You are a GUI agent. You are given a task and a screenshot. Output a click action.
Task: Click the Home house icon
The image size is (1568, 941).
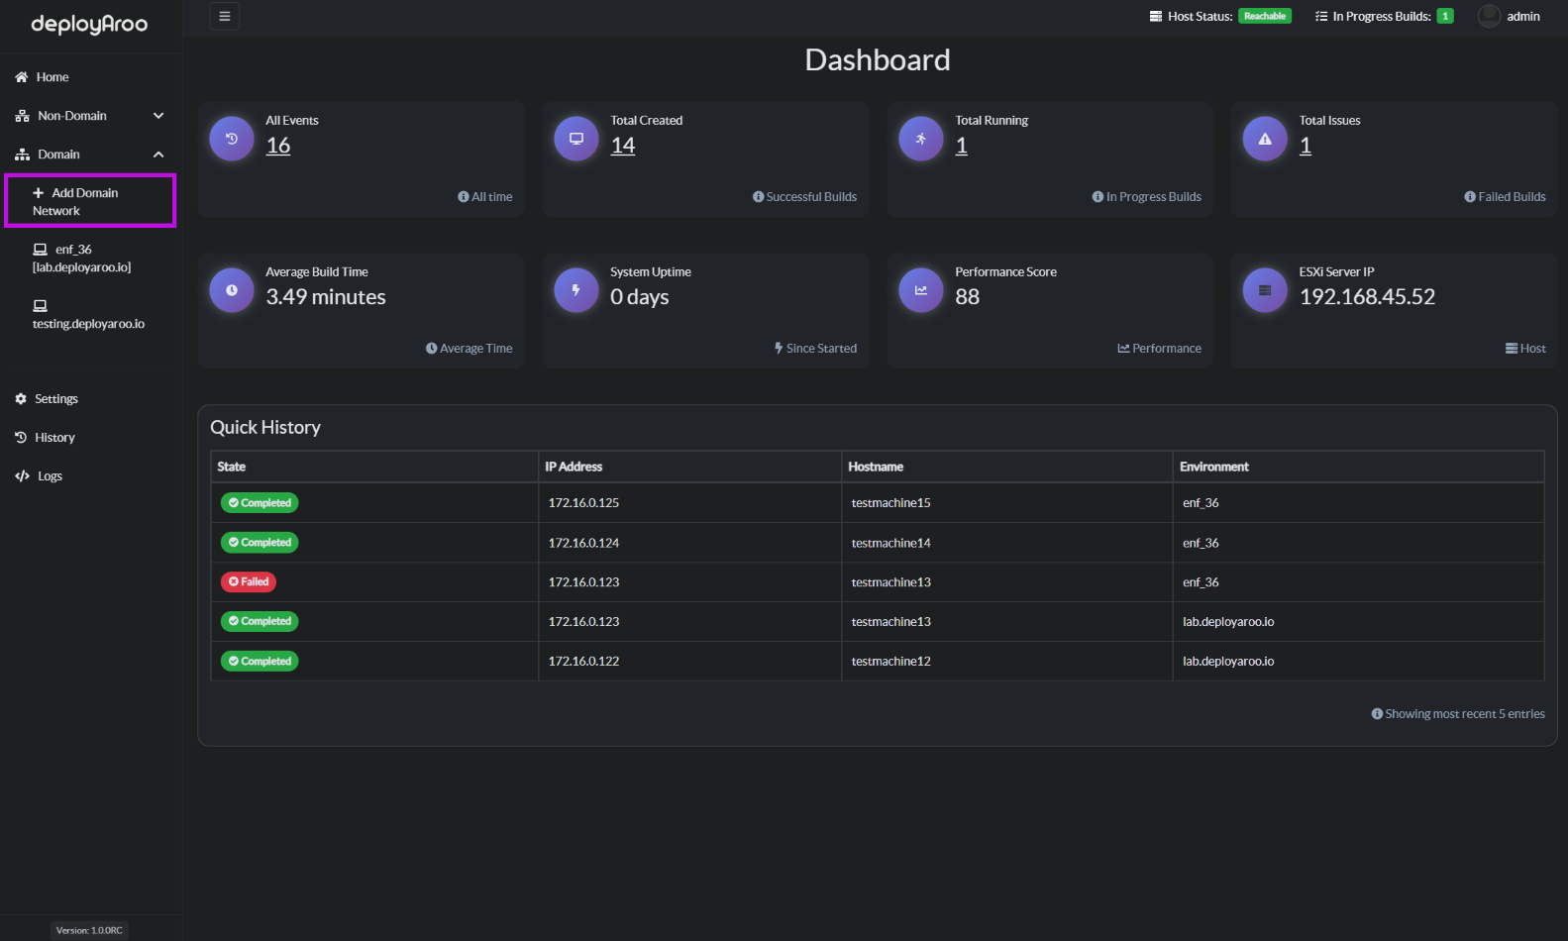[x=21, y=77]
